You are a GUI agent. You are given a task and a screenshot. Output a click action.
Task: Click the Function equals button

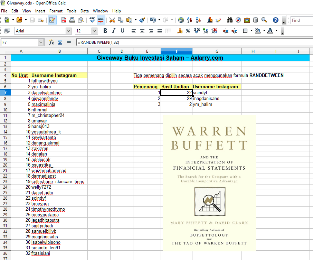coord(69,42)
